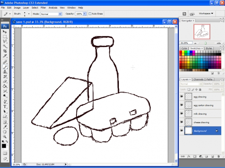This screenshot has width=225, height=168.
Task: Select the Type tool
Action: 5,106
